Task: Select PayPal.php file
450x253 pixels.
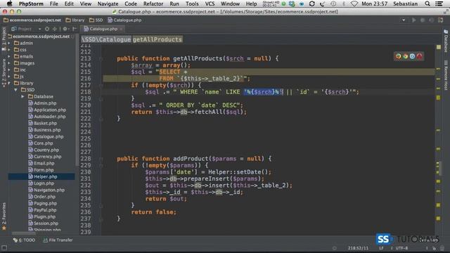Action: 42,210
